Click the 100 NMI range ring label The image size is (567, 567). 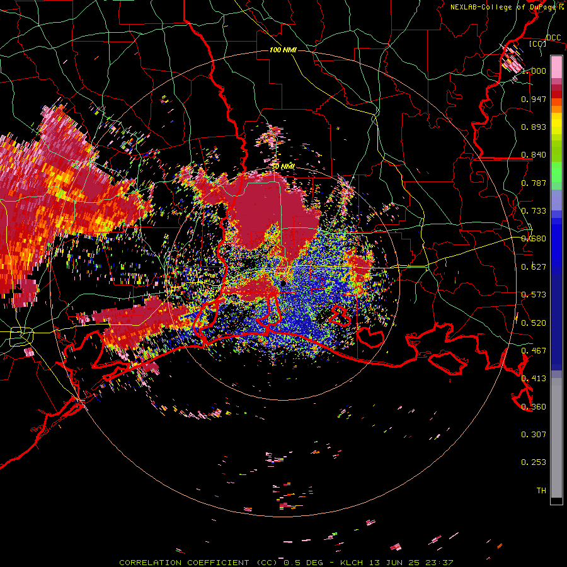coord(283,50)
